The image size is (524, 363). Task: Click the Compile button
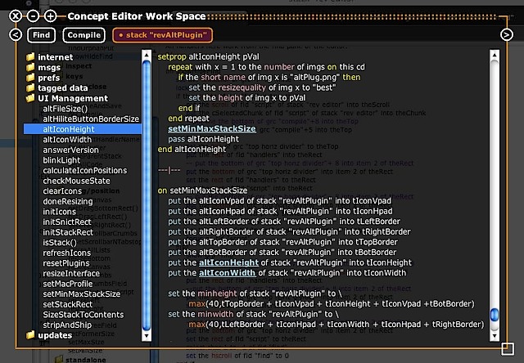(84, 35)
